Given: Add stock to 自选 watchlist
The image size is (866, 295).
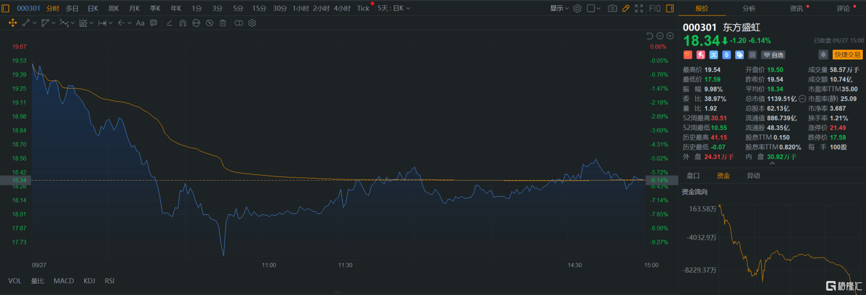Looking at the screenshot, I should pyautogui.click(x=774, y=55).
